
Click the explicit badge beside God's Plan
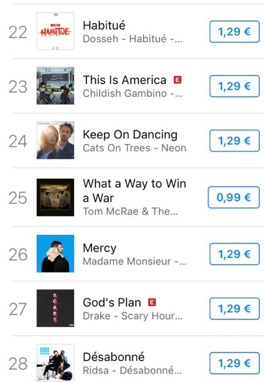coord(152,302)
